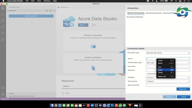Open FaceTime from the Dock

click(x=72, y=105)
